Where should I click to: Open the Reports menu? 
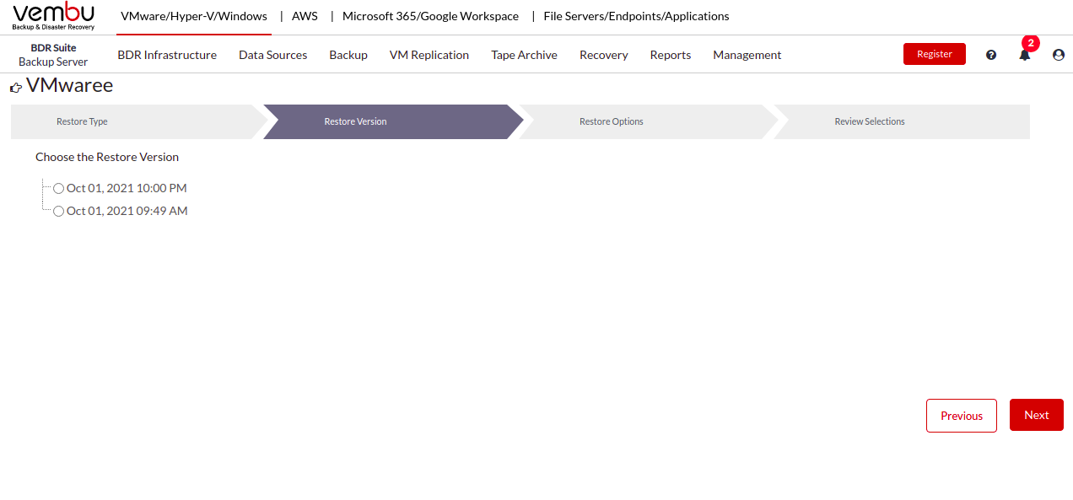[x=671, y=55]
